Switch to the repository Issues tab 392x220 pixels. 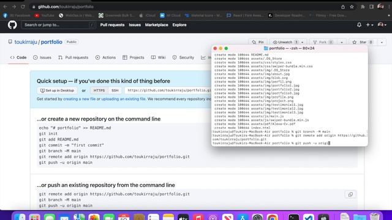coord(42,57)
